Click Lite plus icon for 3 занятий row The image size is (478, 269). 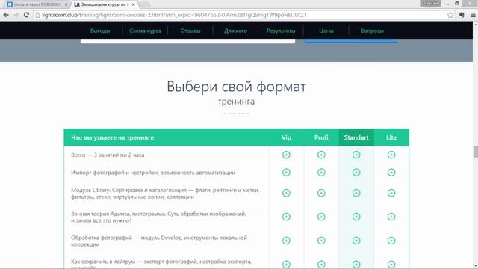point(391,155)
